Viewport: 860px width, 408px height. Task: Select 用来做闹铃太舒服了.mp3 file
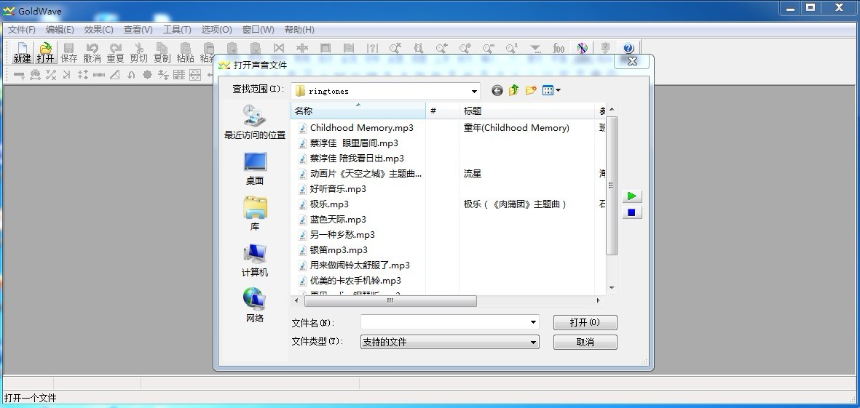click(355, 265)
